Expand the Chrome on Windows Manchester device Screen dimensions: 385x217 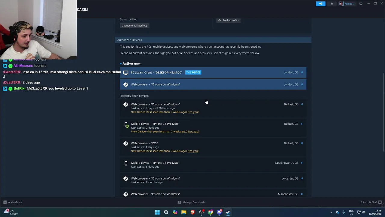coord(302,194)
